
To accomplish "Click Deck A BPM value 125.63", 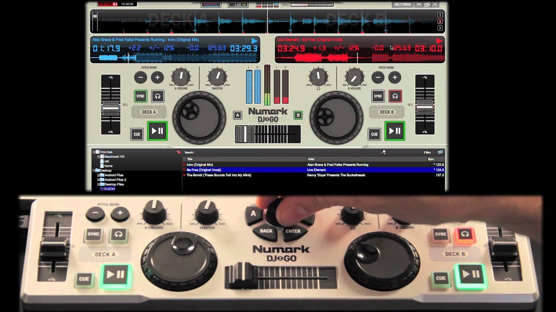I will pos(217,48).
